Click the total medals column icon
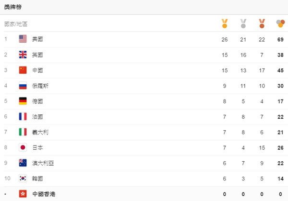 pyautogui.click(x=280, y=23)
